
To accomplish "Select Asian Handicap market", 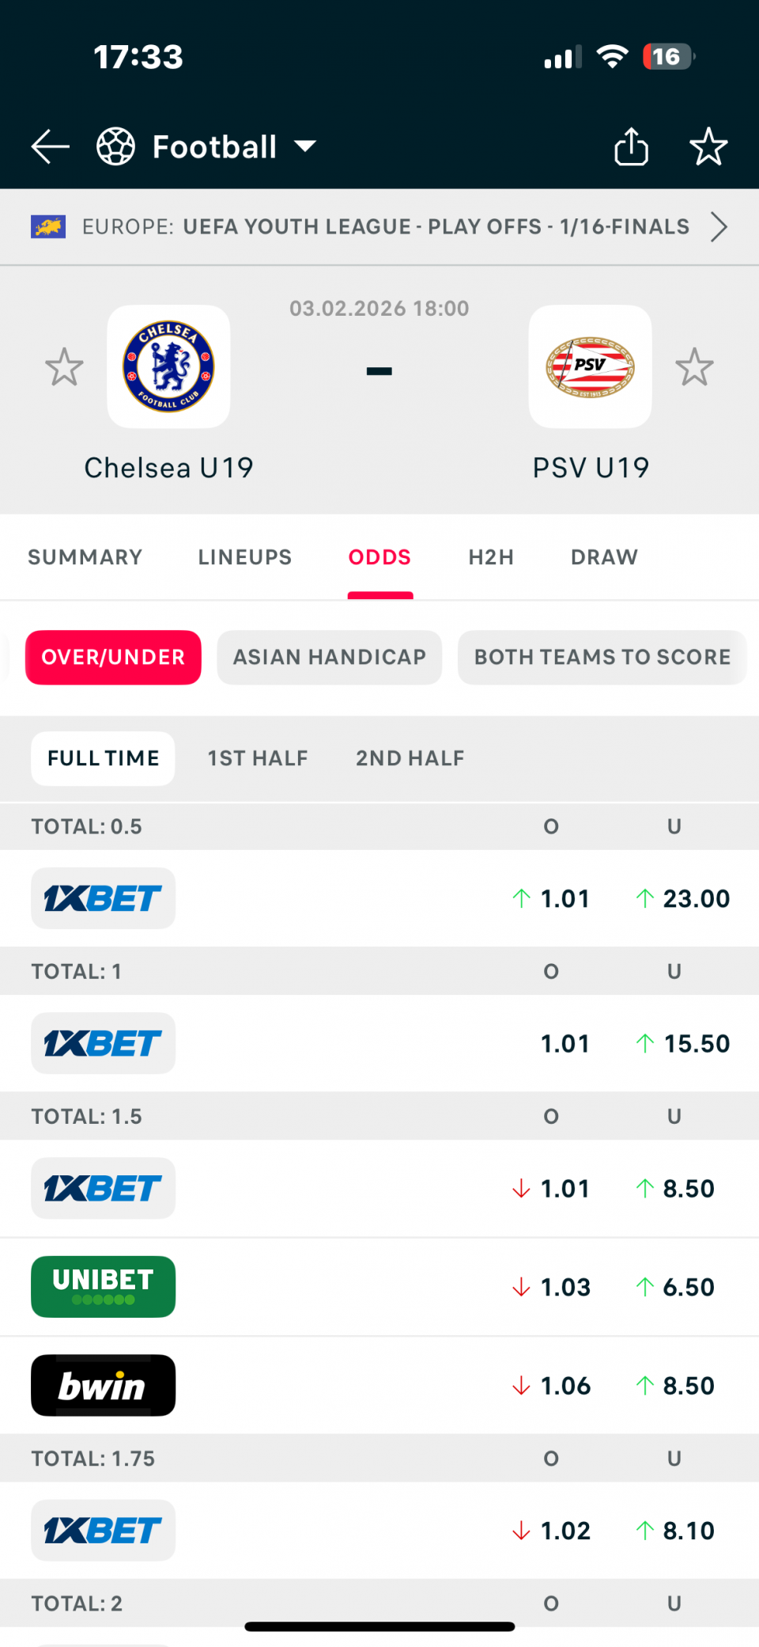I will tap(329, 657).
